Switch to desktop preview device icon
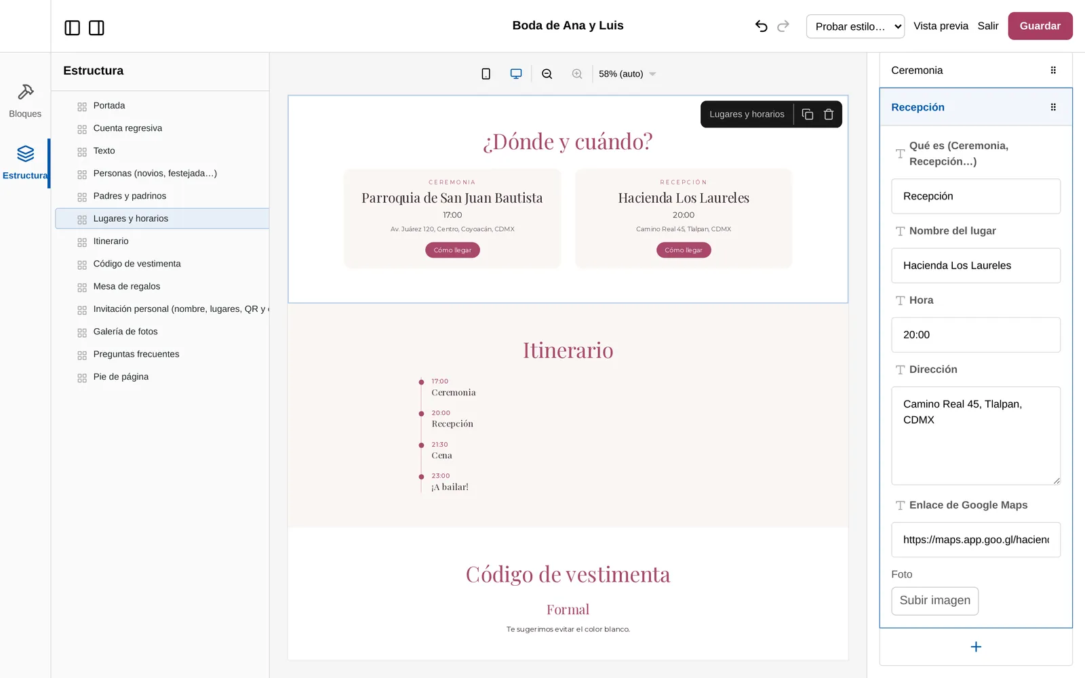The height and width of the screenshot is (678, 1085). (516, 74)
